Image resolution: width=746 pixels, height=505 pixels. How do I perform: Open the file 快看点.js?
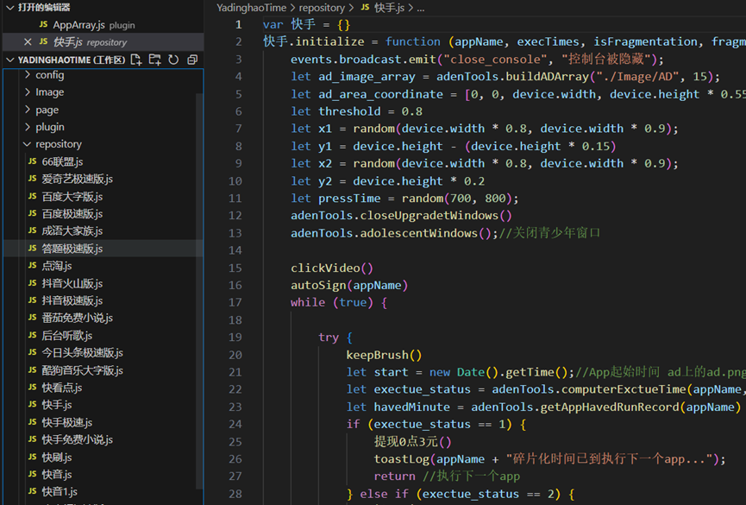[x=62, y=388]
